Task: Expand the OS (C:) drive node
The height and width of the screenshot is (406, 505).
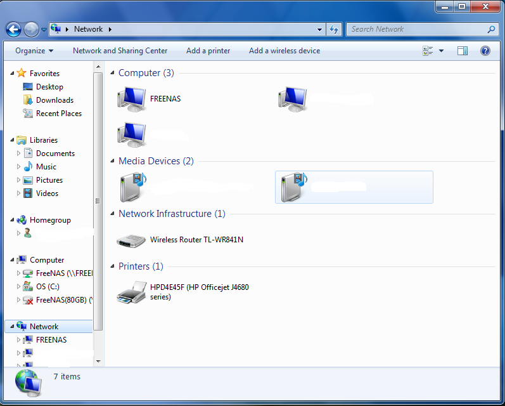Action: click(18, 286)
